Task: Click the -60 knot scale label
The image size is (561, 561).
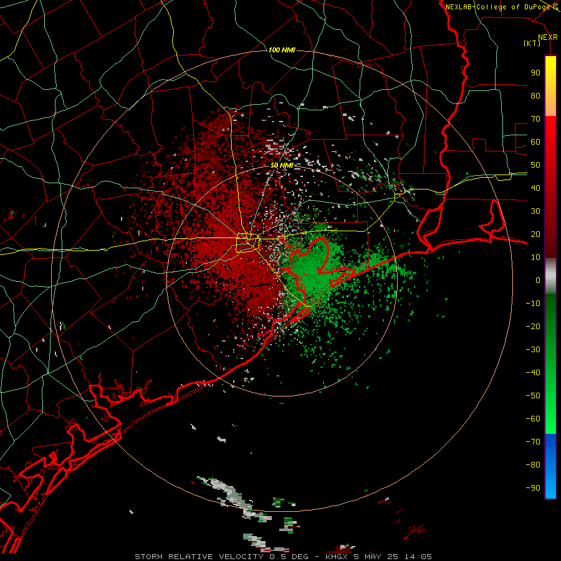Action: coord(533,419)
